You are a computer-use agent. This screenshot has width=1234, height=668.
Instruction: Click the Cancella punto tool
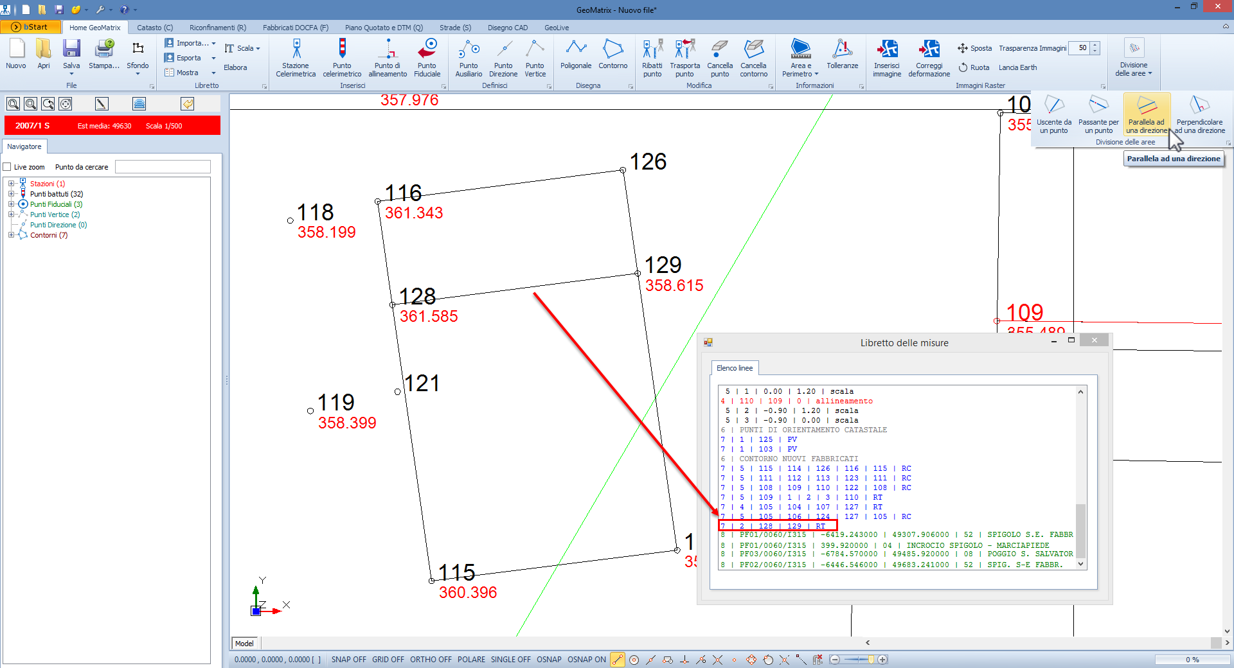(x=720, y=57)
